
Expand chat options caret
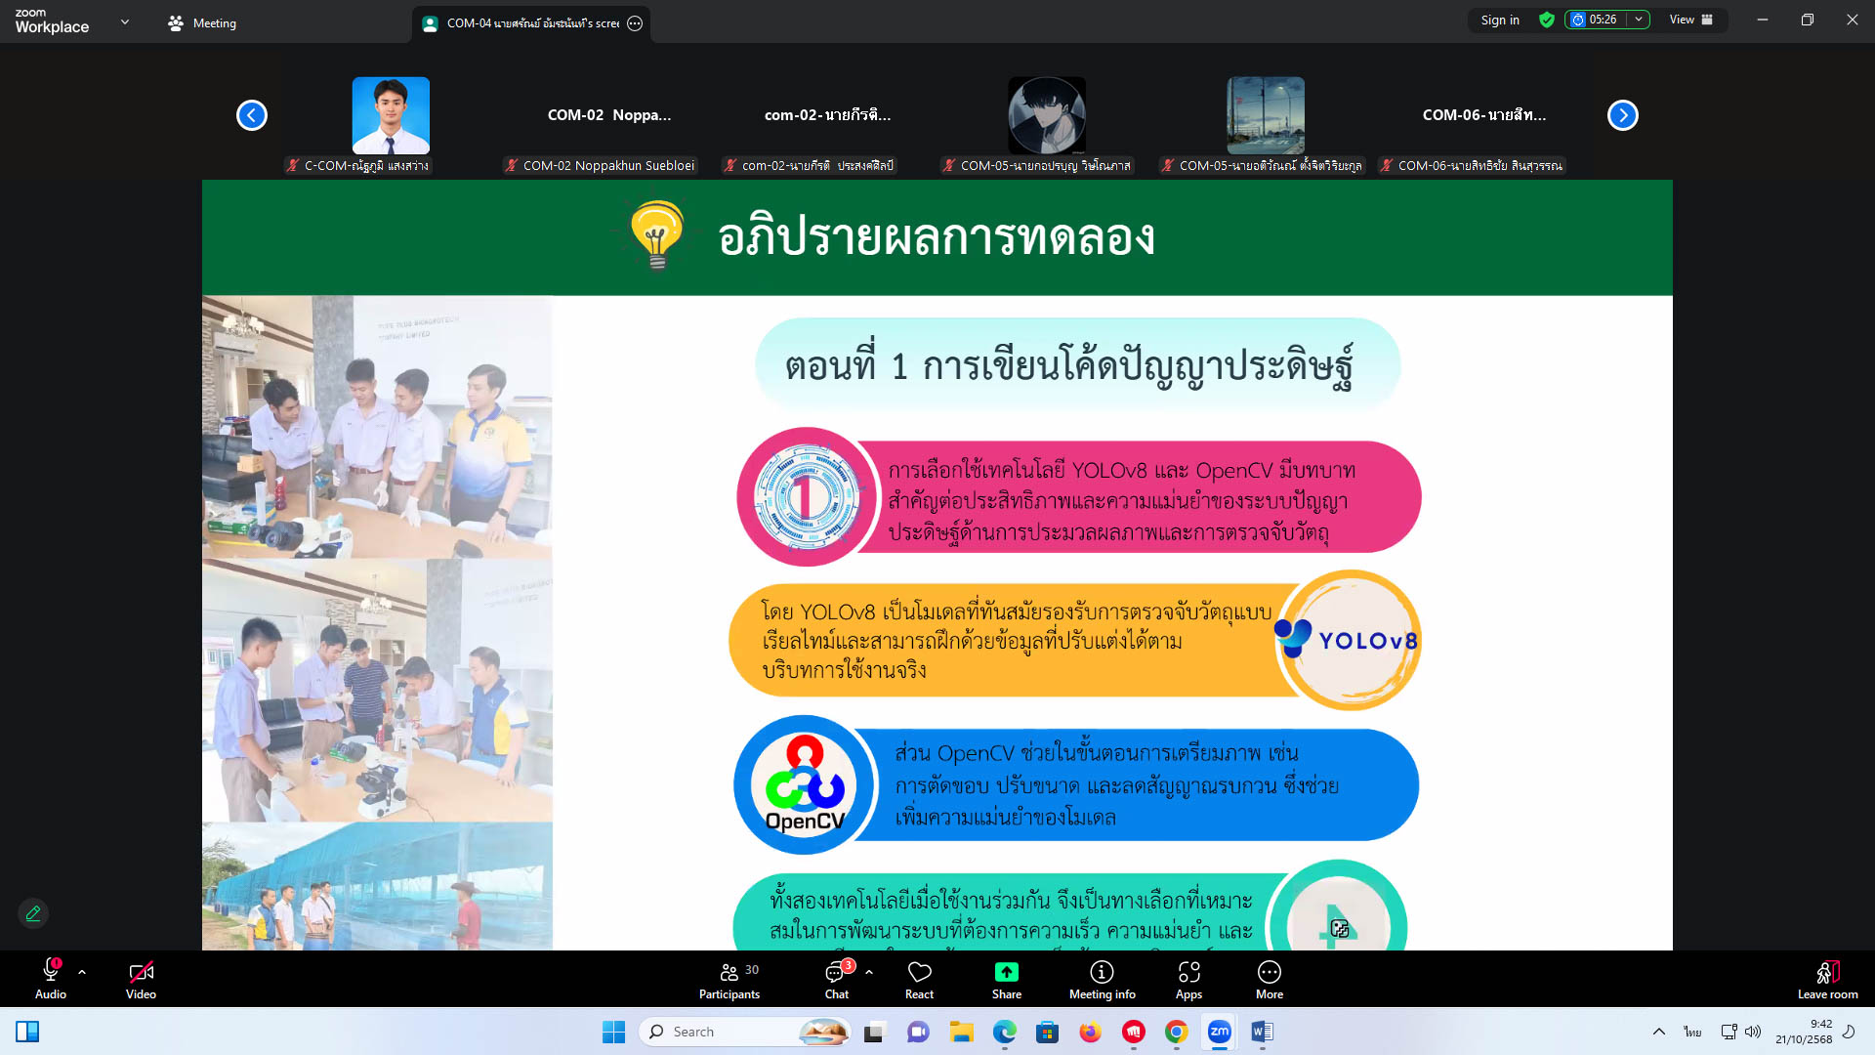[x=869, y=972]
